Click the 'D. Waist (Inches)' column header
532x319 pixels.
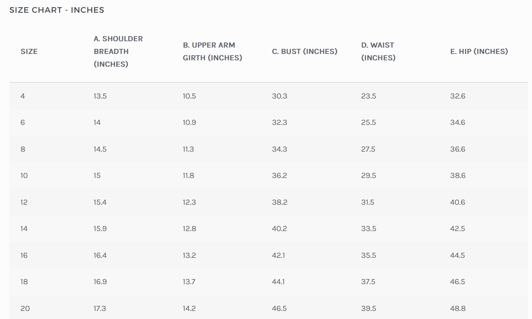(x=378, y=51)
